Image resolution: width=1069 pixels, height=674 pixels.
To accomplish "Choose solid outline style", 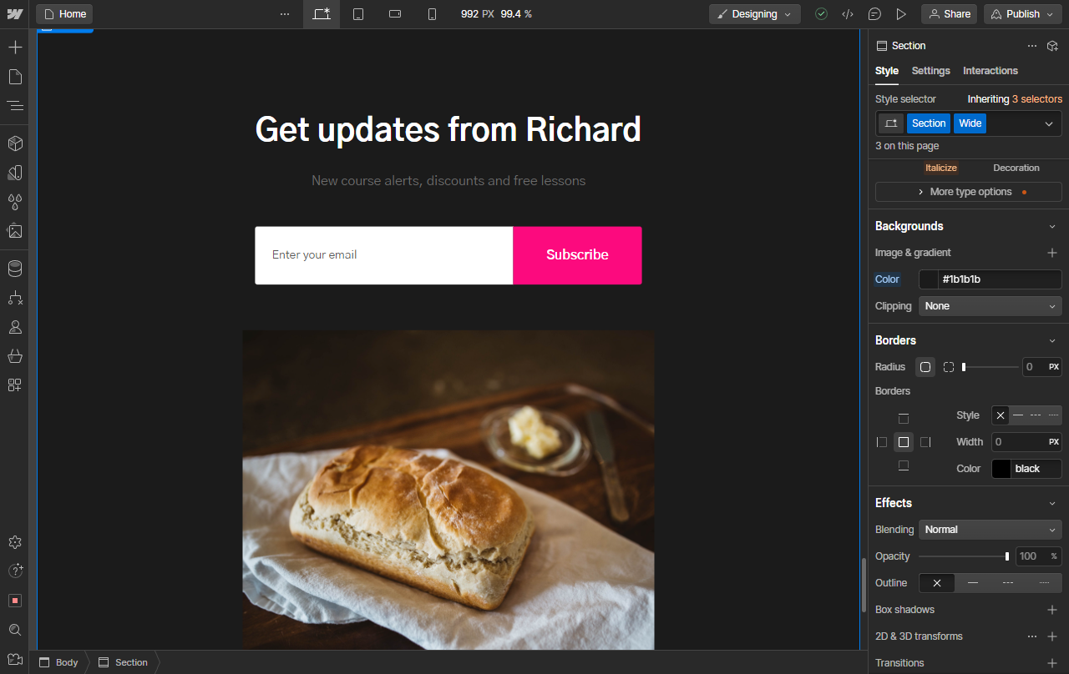I will click(x=972, y=583).
